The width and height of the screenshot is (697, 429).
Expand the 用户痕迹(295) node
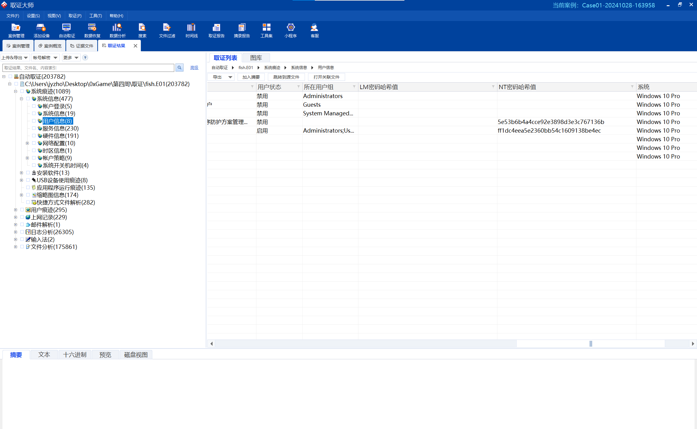tap(16, 210)
